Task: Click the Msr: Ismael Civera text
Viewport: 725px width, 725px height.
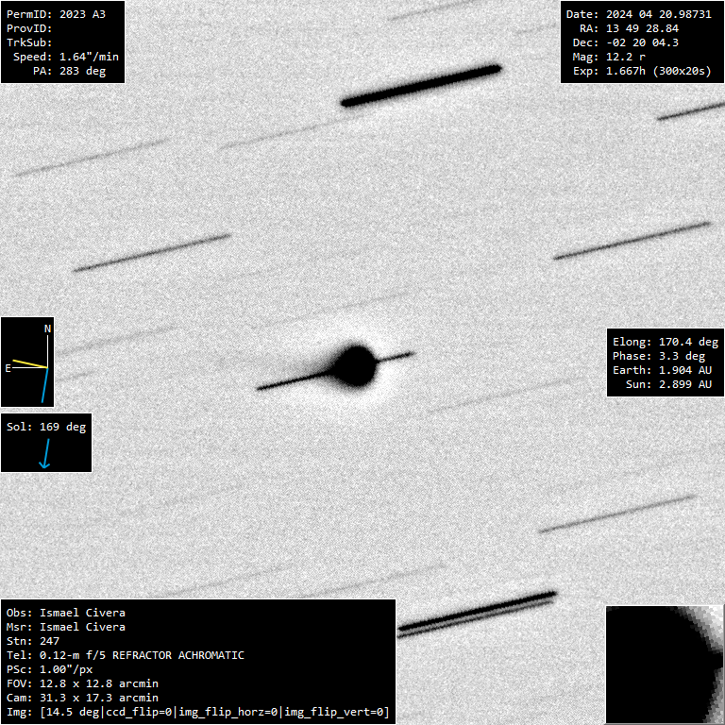Action: tap(66, 628)
